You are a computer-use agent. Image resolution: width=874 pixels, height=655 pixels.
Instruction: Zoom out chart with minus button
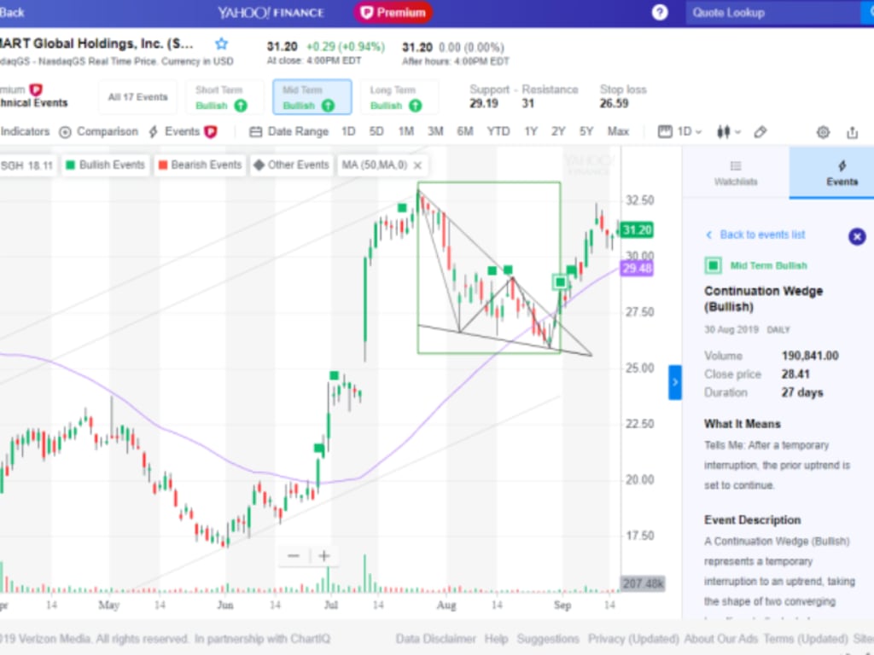294,555
